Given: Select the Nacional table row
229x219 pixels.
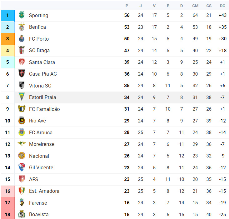Looking at the screenshot, I should (115, 156).
